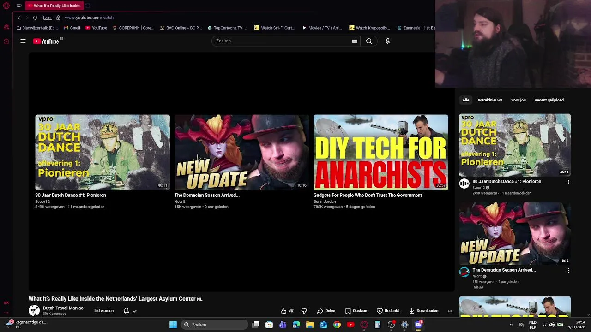Start voice search with the microphone icon
This screenshot has width=591, height=332.
point(387,41)
